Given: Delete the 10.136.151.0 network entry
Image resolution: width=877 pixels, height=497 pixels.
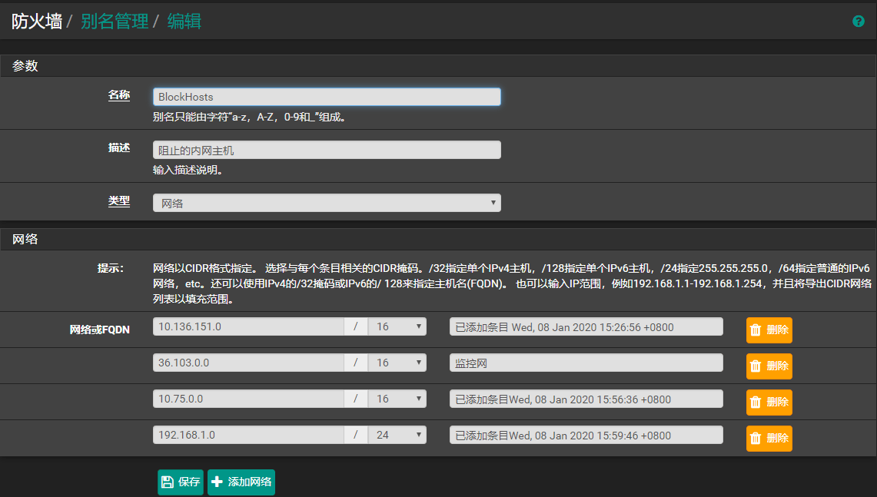Looking at the screenshot, I should coord(769,330).
